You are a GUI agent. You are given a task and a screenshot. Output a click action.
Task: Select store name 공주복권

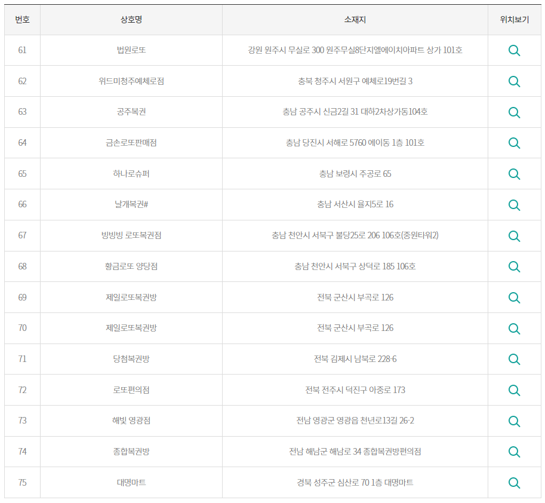point(131,112)
